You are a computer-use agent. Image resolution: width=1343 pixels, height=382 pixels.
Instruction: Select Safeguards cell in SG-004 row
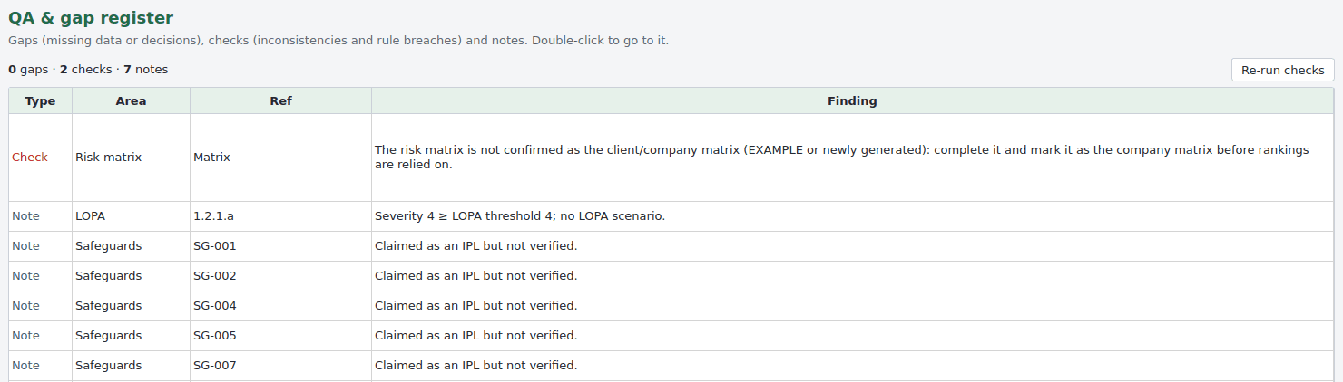[x=132, y=306]
